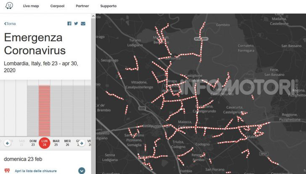Advance the dates with right arrow
306x174 pixels.
click(x=82, y=143)
